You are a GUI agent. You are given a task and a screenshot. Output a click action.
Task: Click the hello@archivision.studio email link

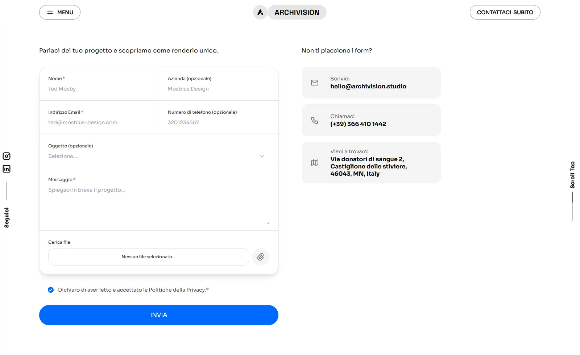click(368, 87)
